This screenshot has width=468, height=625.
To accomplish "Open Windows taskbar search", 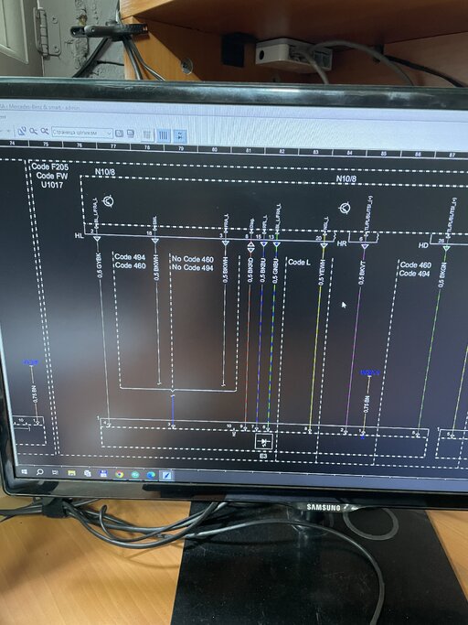I will coord(39,472).
